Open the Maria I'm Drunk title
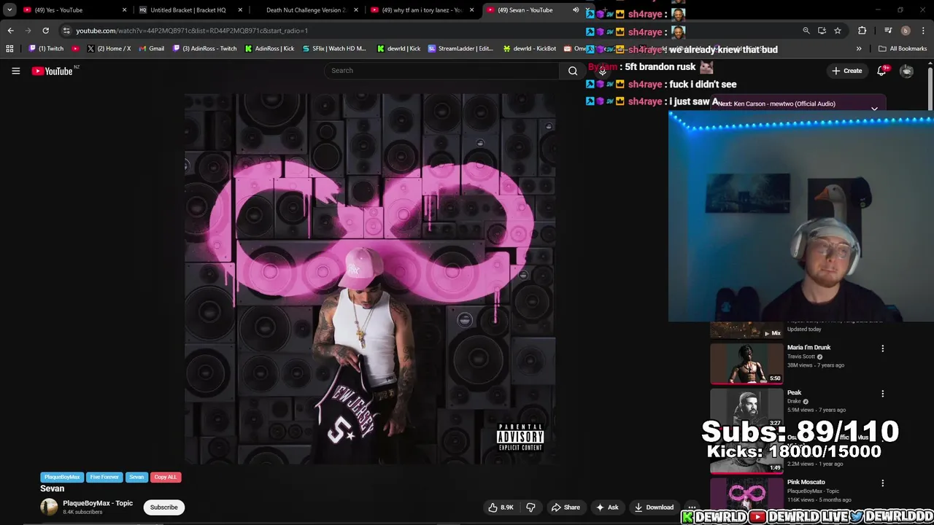The width and height of the screenshot is (934, 525). pyautogui.click(x=809, y=347)
